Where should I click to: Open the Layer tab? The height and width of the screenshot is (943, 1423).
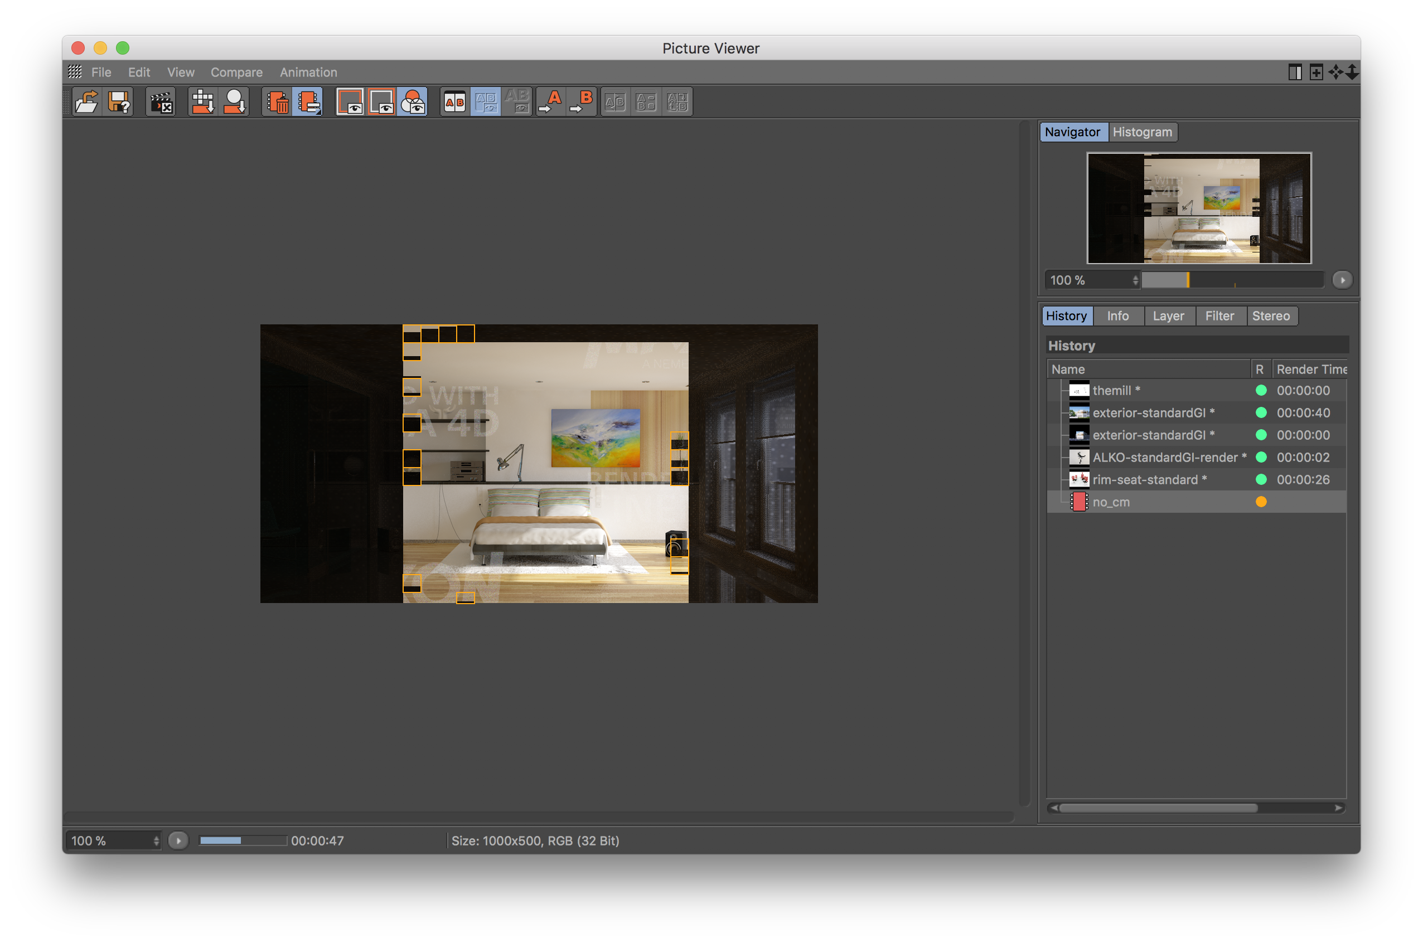[x=1168, y=316]
